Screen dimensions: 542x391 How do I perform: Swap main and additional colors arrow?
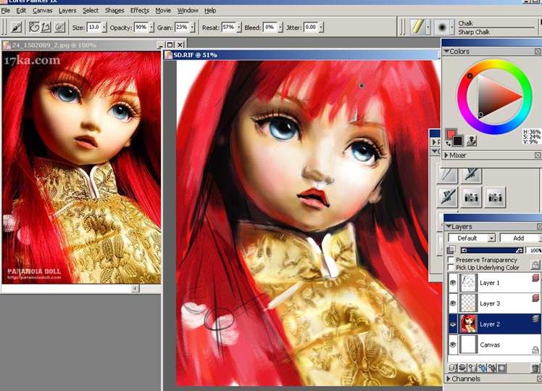click(x=448, y=143)
